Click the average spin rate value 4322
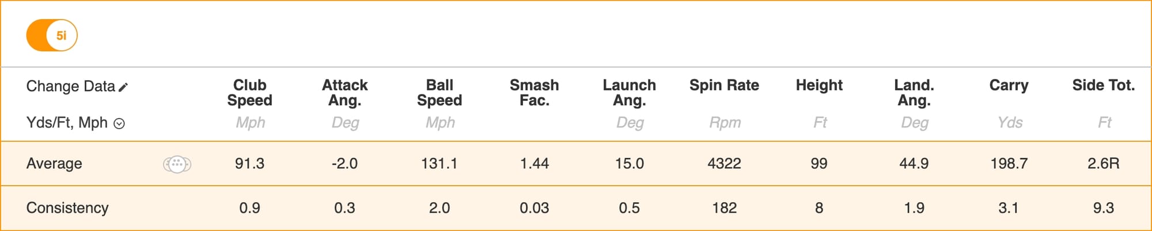 point(724,164)
